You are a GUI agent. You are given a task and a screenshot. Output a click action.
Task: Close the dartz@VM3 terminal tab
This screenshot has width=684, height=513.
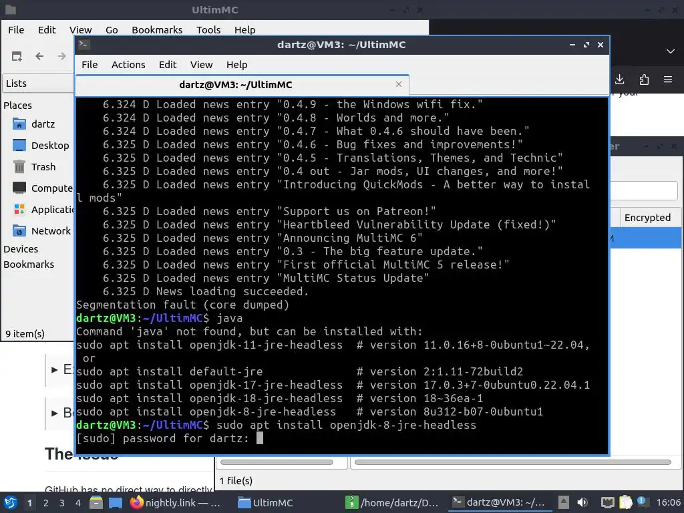pos(398,84)
